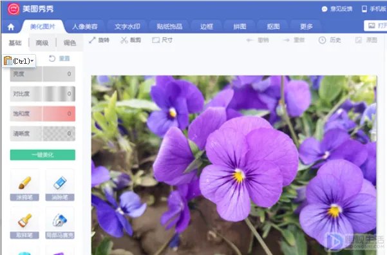Select the 基础 basic sub-tab
The width and height of the screenshot is (387, 255).
point(15,43)
